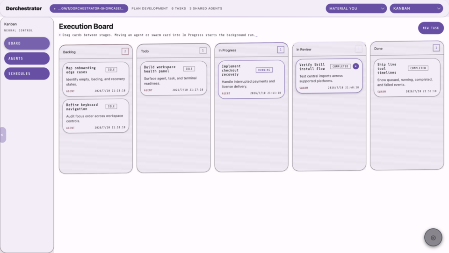449x253 pixels.
Task: Click the PLAN DEVELOPMENT label in top bar
Action: point(150,8)
